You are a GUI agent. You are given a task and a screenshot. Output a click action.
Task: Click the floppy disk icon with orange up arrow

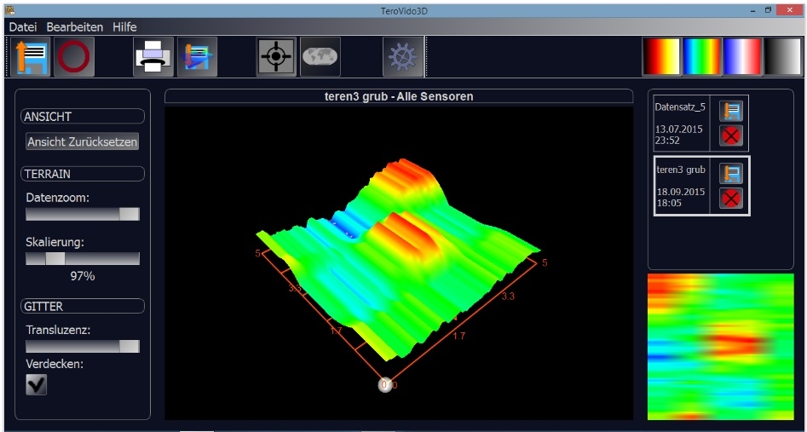(x=32, y=57)
